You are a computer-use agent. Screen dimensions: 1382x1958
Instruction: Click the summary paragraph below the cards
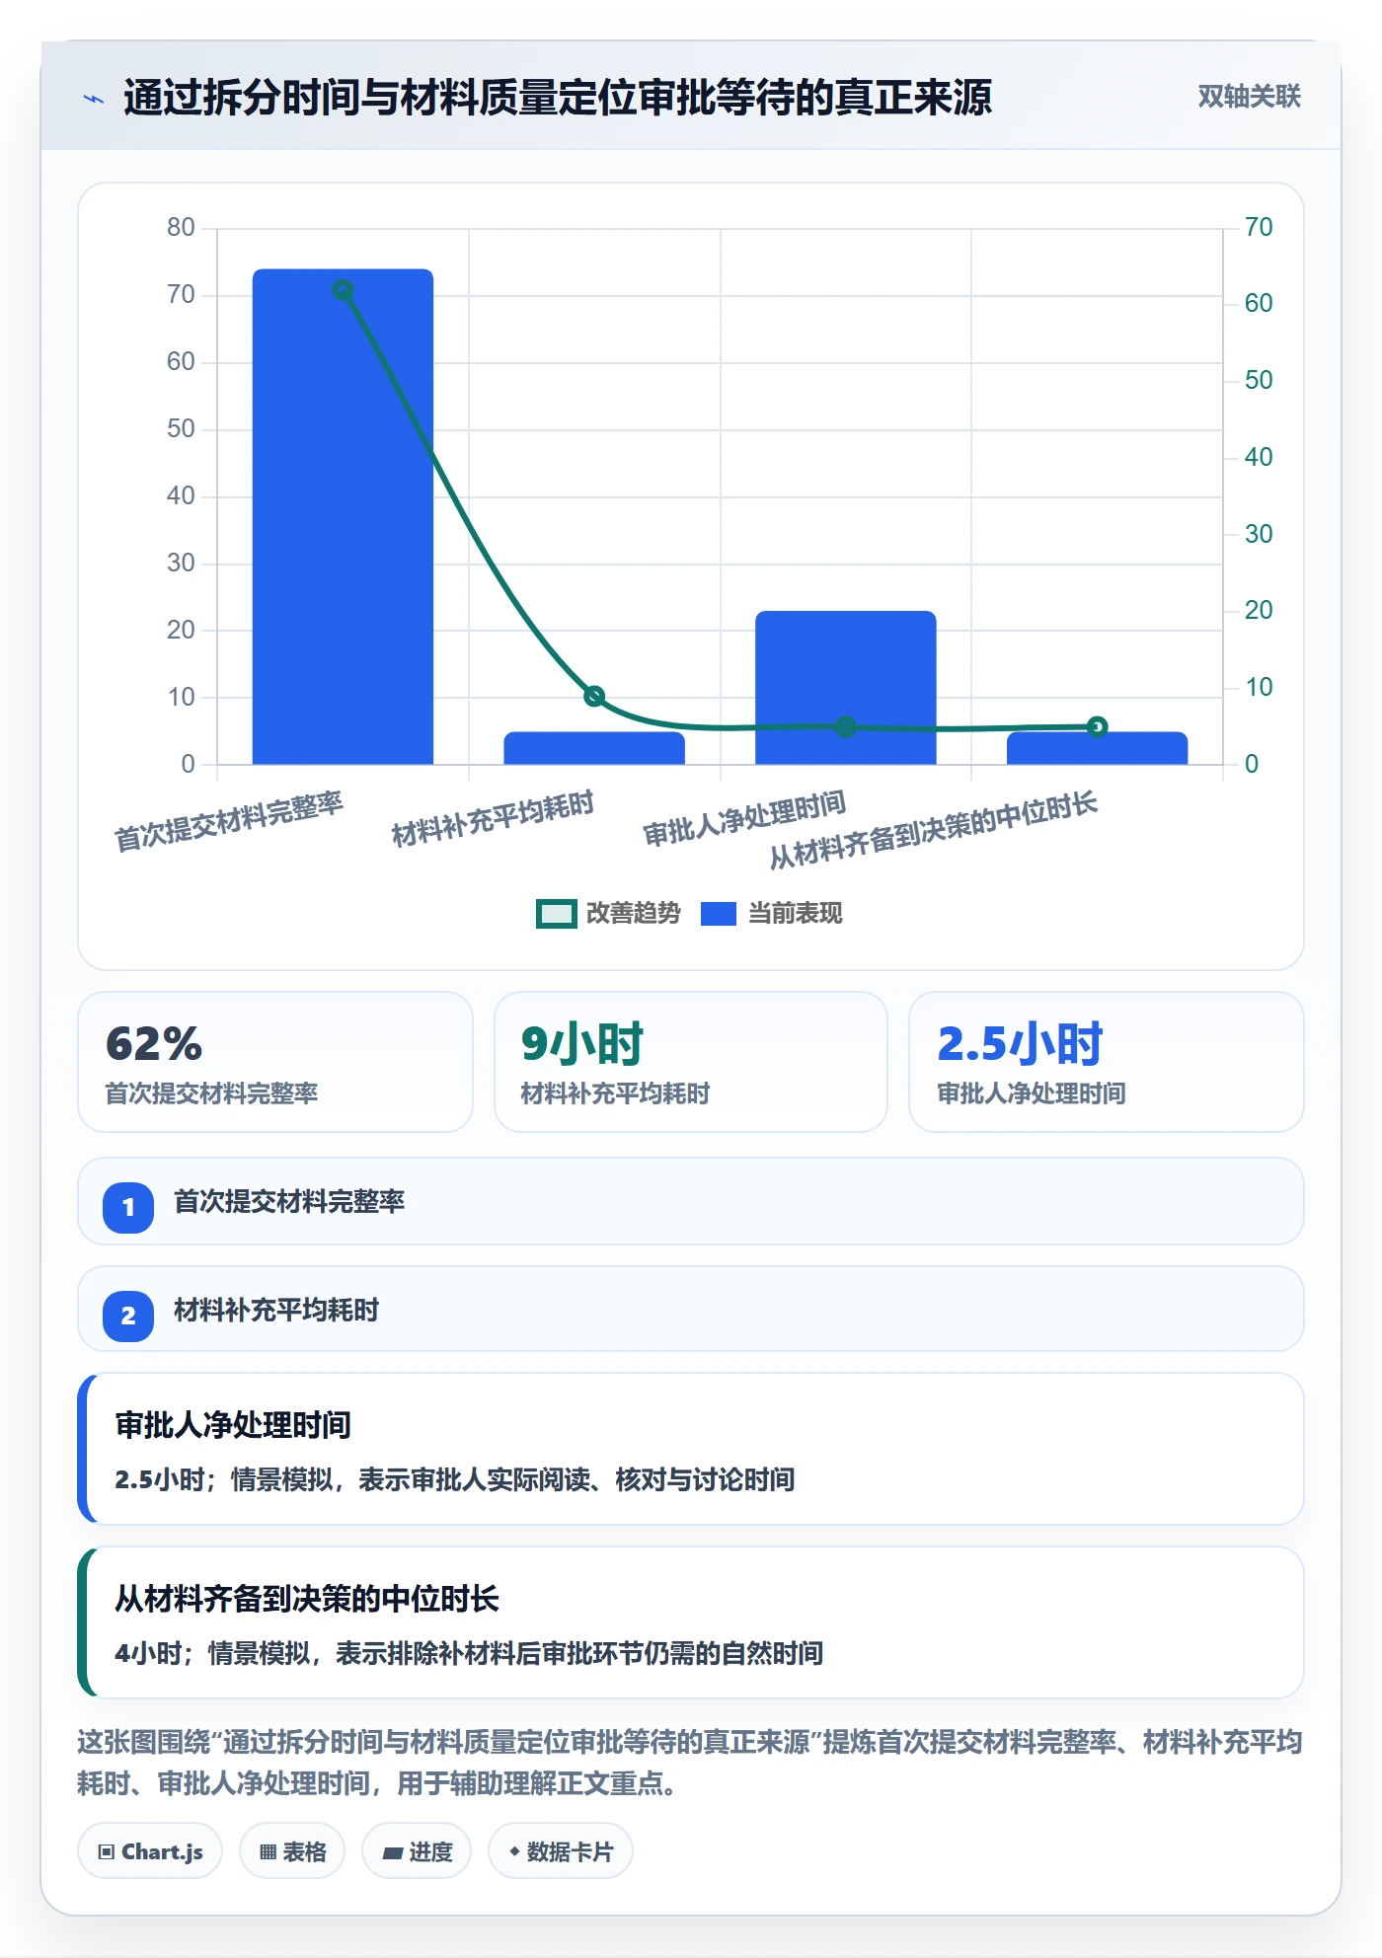[x=689, y=1763]
